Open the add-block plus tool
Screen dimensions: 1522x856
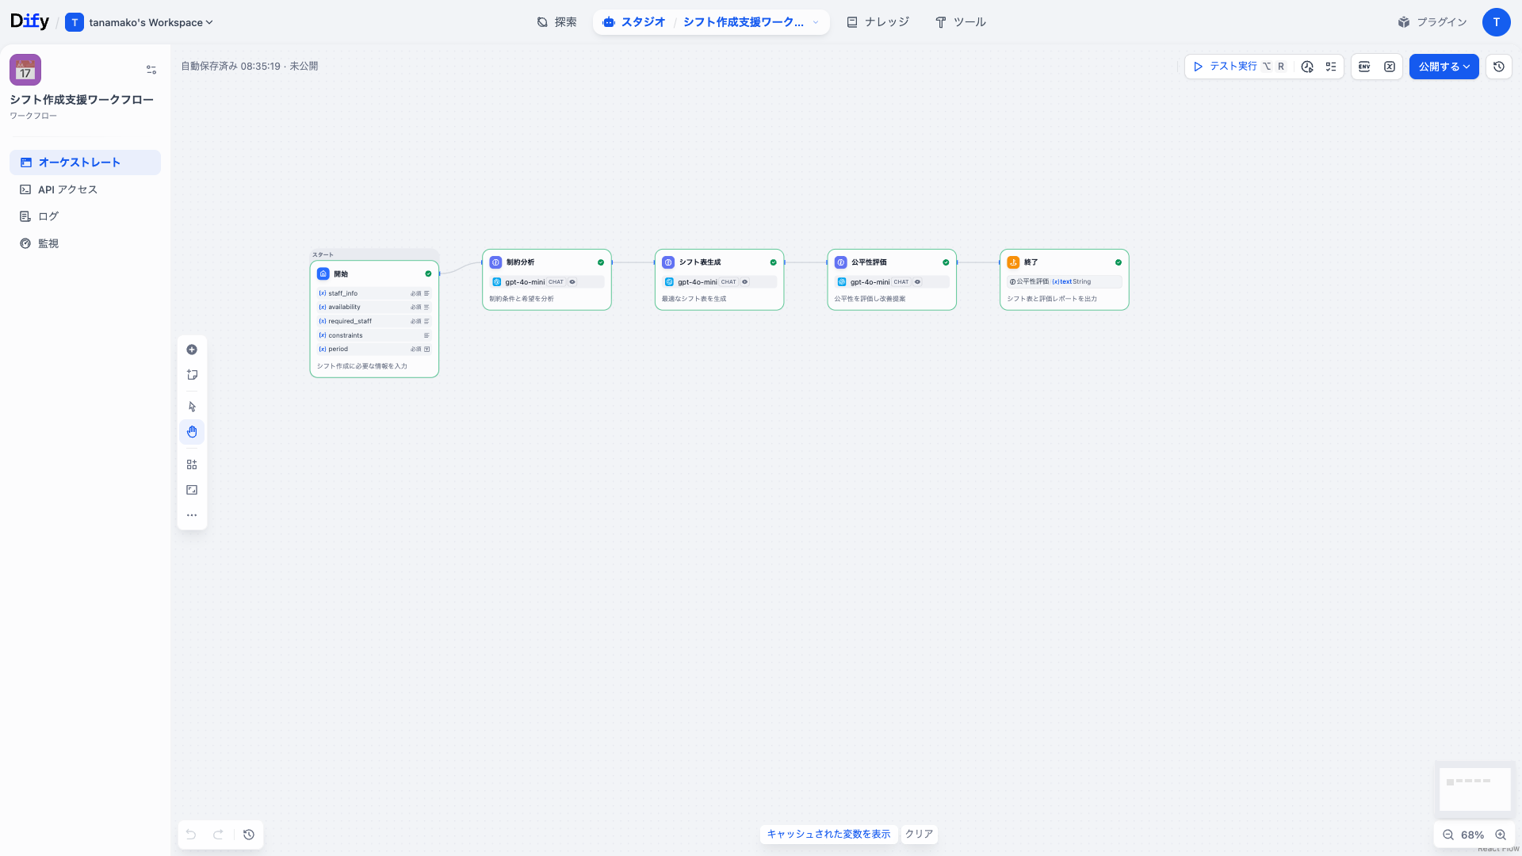click(191, 349)
